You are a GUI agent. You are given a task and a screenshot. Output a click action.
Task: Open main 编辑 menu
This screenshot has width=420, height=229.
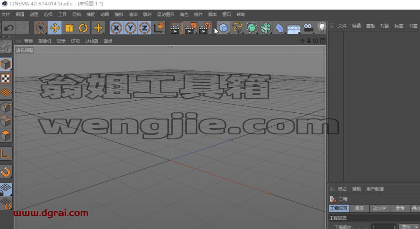pos(20,14)
